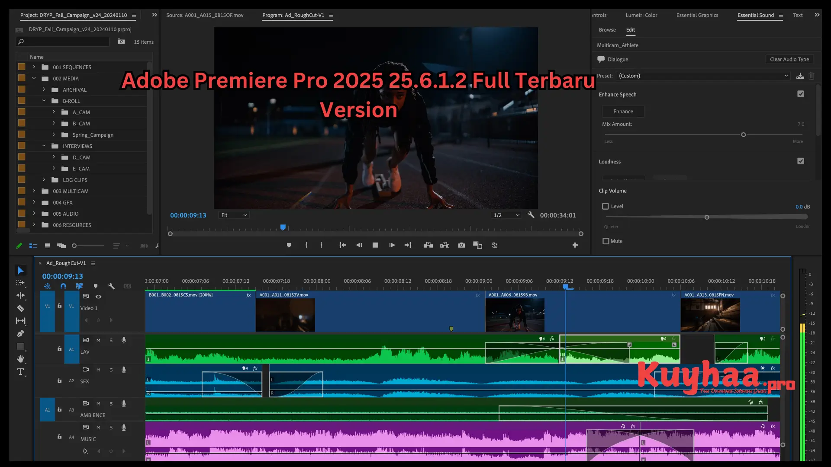Open timeline display settings wrench
This screenshot has height=467, width=831.
pyautogui.click(x=111, y=286)
